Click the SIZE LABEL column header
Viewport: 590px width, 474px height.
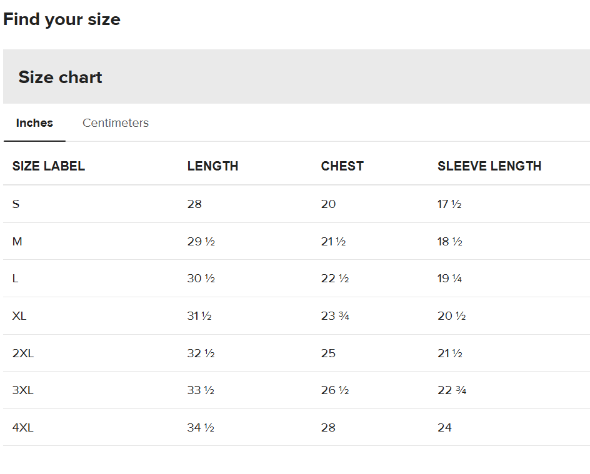pos(49,166)
